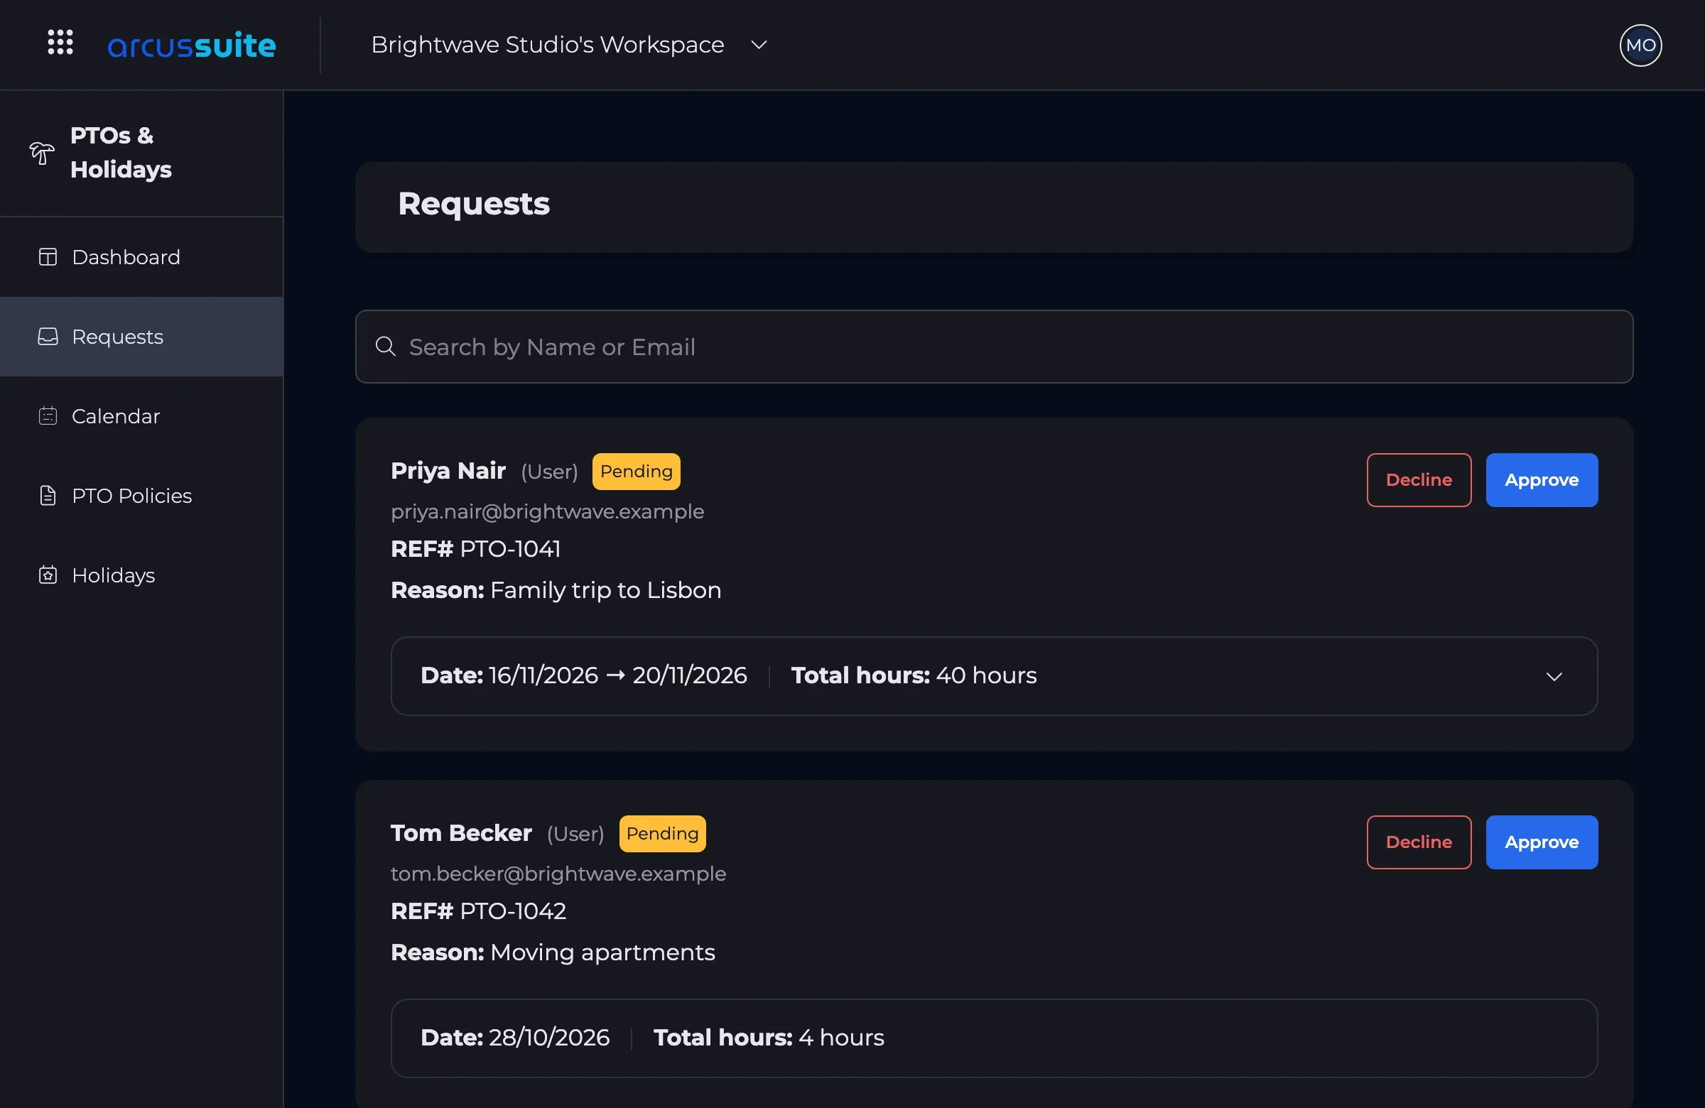Screen dimensions: 1705x1108
Task: Select Requests in the sidebar
Action: 142,337
